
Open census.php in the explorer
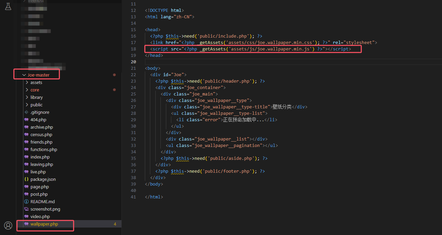coord(41,134)
